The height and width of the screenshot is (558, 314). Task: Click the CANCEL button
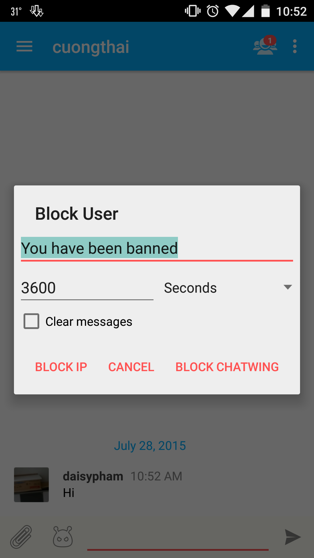point(131,367)
